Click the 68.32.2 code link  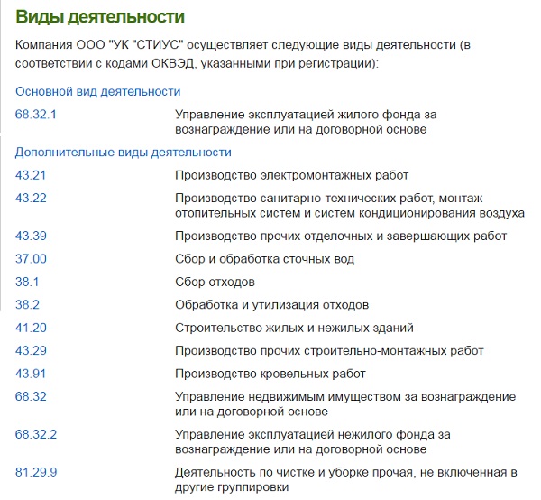pos(36,434)
